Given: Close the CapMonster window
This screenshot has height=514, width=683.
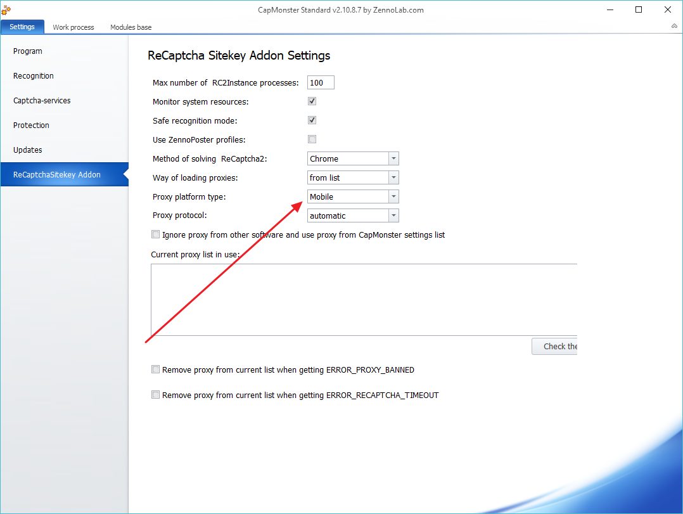Looking at the screenshot, I should 667,10.
